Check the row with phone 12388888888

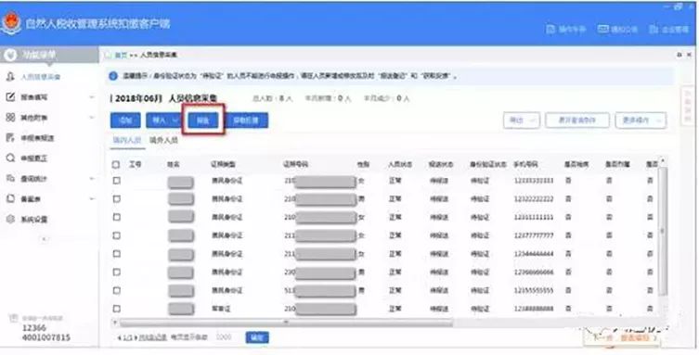point(116,309)
